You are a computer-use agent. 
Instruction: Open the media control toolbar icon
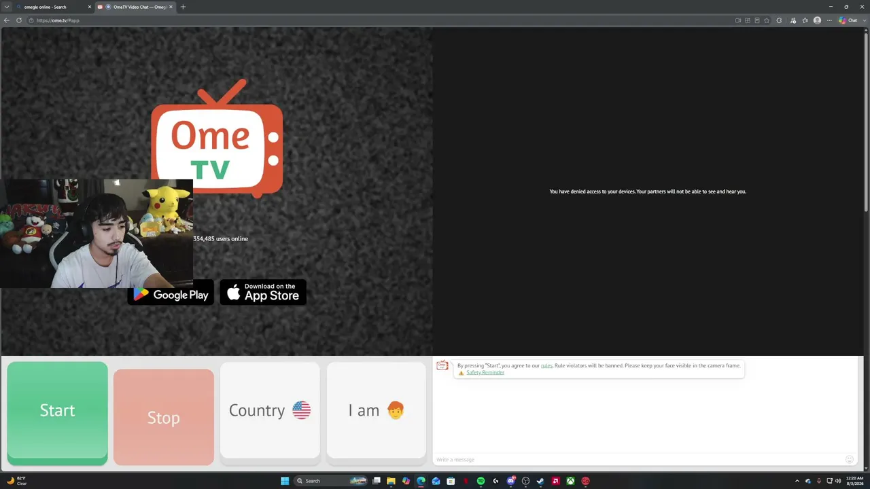(793, 20)
